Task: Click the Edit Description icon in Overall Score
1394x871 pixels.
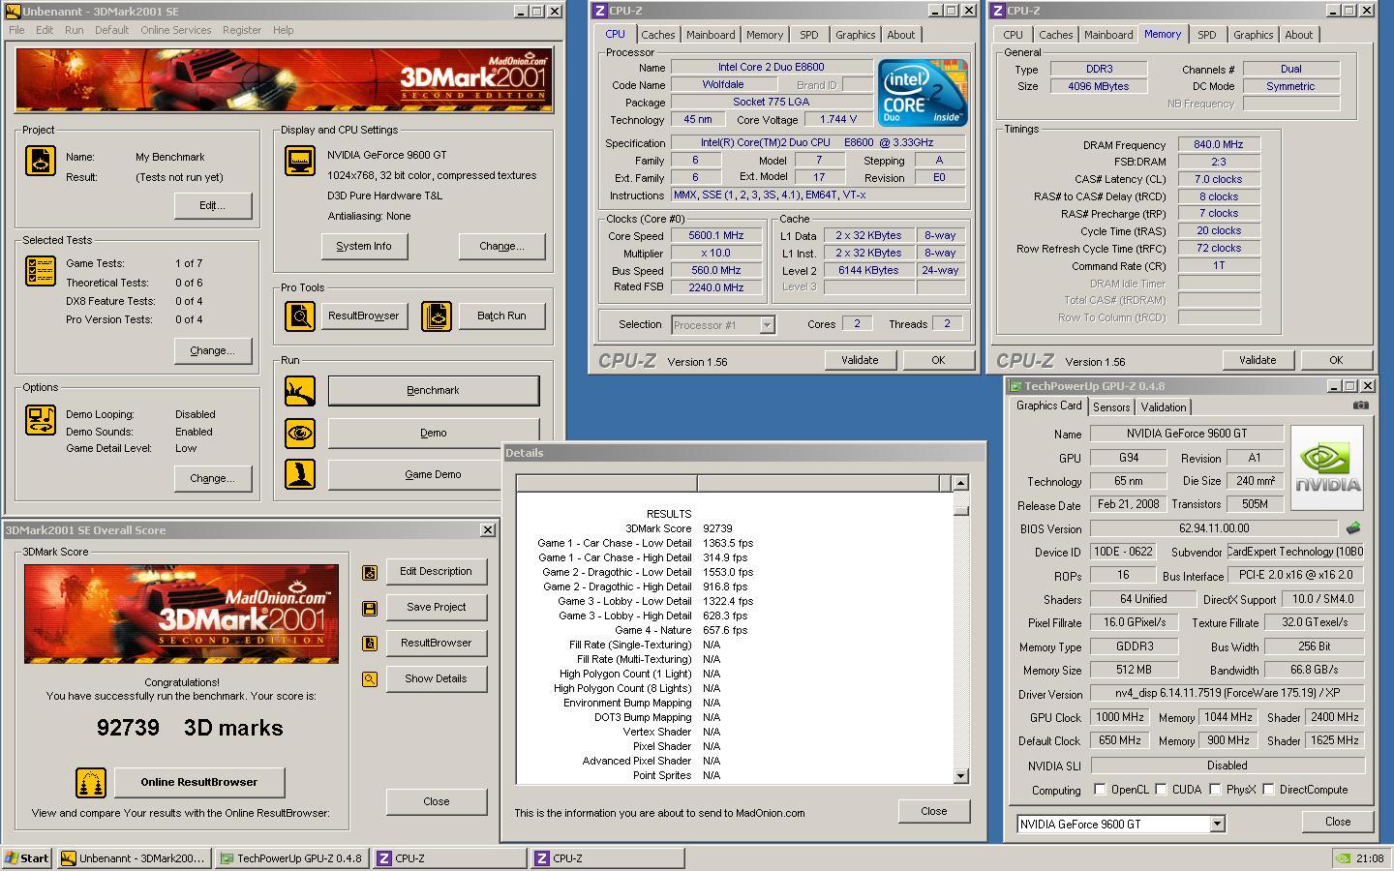Action: 370,572
